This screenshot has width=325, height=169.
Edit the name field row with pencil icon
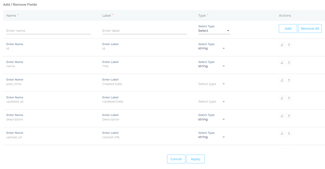[x=282, y=63]
